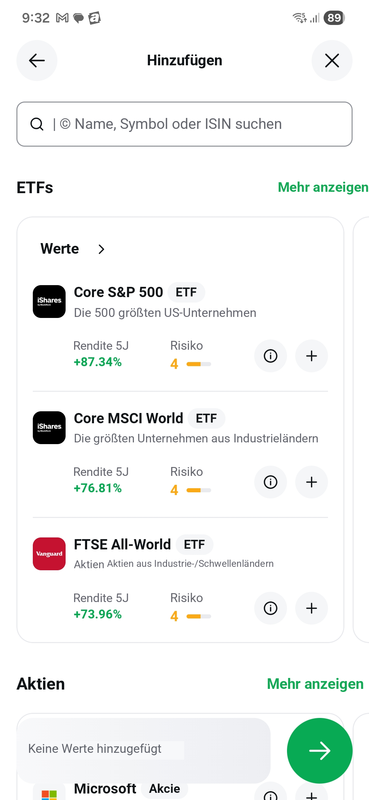This screenshot has width=369, height=800.
Task: Open info for Core S&P 500 ETF
Action: click(x=271, y=356)
